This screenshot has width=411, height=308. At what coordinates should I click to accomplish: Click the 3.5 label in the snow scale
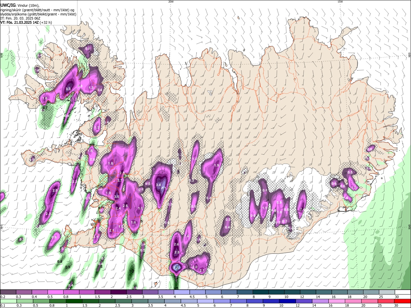point(160,297)
